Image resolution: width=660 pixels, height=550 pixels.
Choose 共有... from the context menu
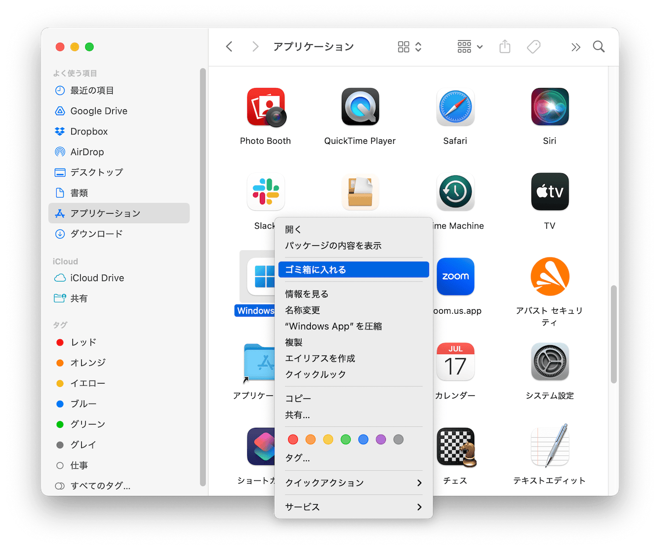[354, 415]
